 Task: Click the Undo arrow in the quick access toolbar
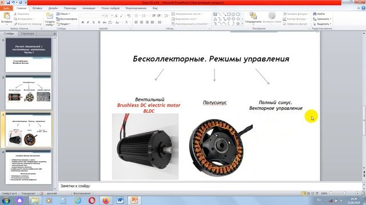13,2
